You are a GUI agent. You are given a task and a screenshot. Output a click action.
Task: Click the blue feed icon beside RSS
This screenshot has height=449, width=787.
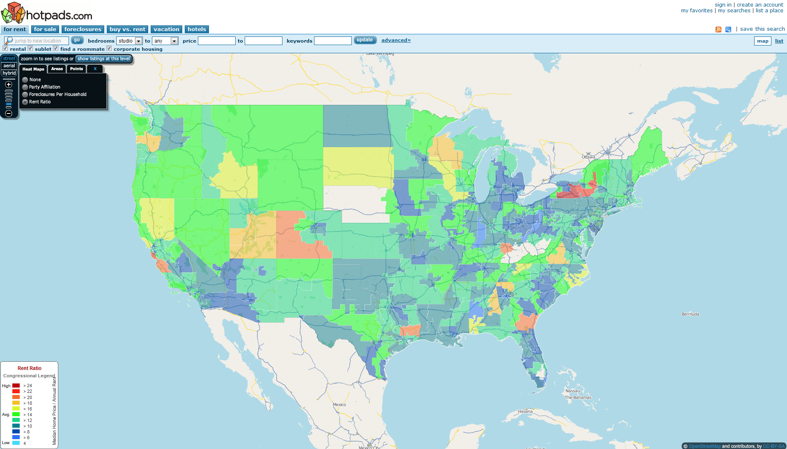click(x=728, y=29)
